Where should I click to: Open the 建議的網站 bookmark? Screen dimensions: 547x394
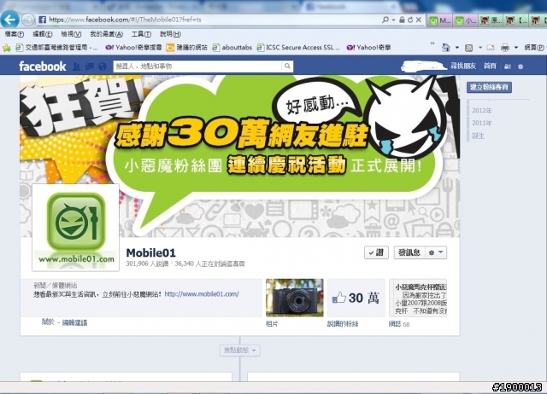pyautogui.click(x=186, y=48)
